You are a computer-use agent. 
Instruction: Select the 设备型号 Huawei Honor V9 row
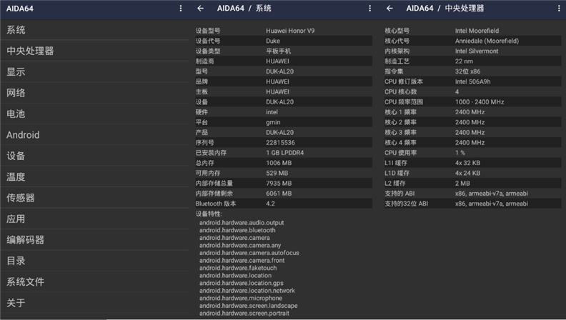tap(284, 31)
